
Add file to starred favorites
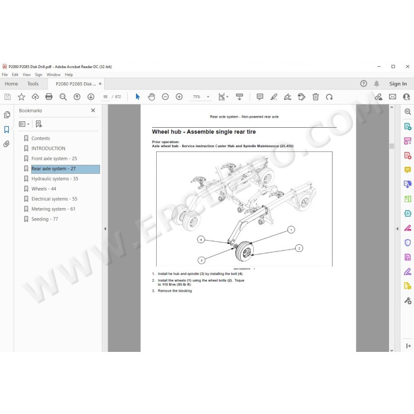[21, 97]
